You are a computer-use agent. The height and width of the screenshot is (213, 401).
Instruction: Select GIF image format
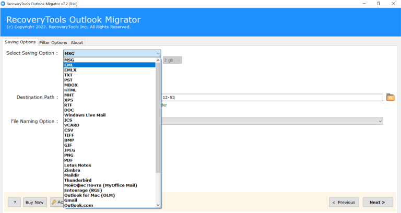pos(110,145)
